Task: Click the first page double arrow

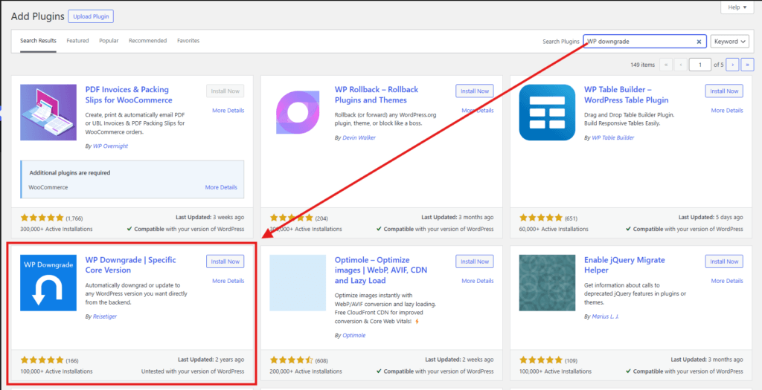Action: click(666, 65)
